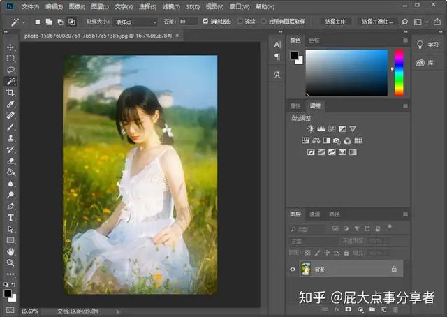Switch to the 通道 (Channels) tab
This screenshot has width=447, height=317.
tap(315, 214)
